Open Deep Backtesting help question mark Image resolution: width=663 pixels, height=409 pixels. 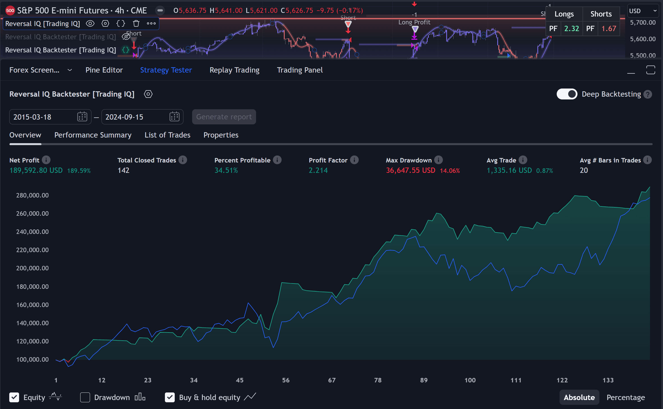(x=648, y=94)
